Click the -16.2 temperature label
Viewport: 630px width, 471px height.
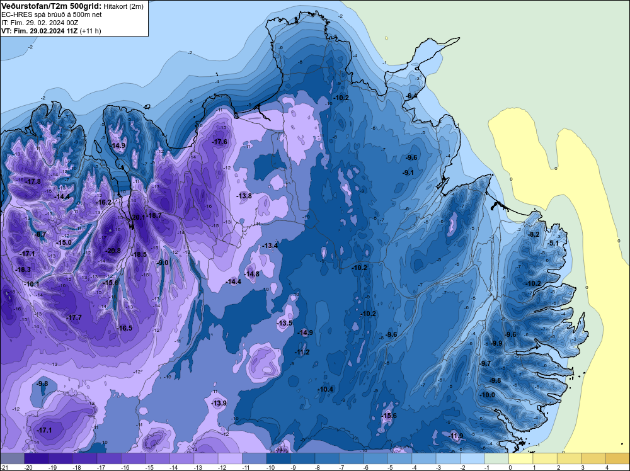(x=104, y=202)
